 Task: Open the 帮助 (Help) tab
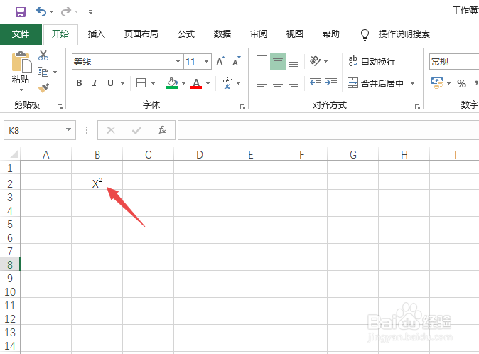click(331, 33)
